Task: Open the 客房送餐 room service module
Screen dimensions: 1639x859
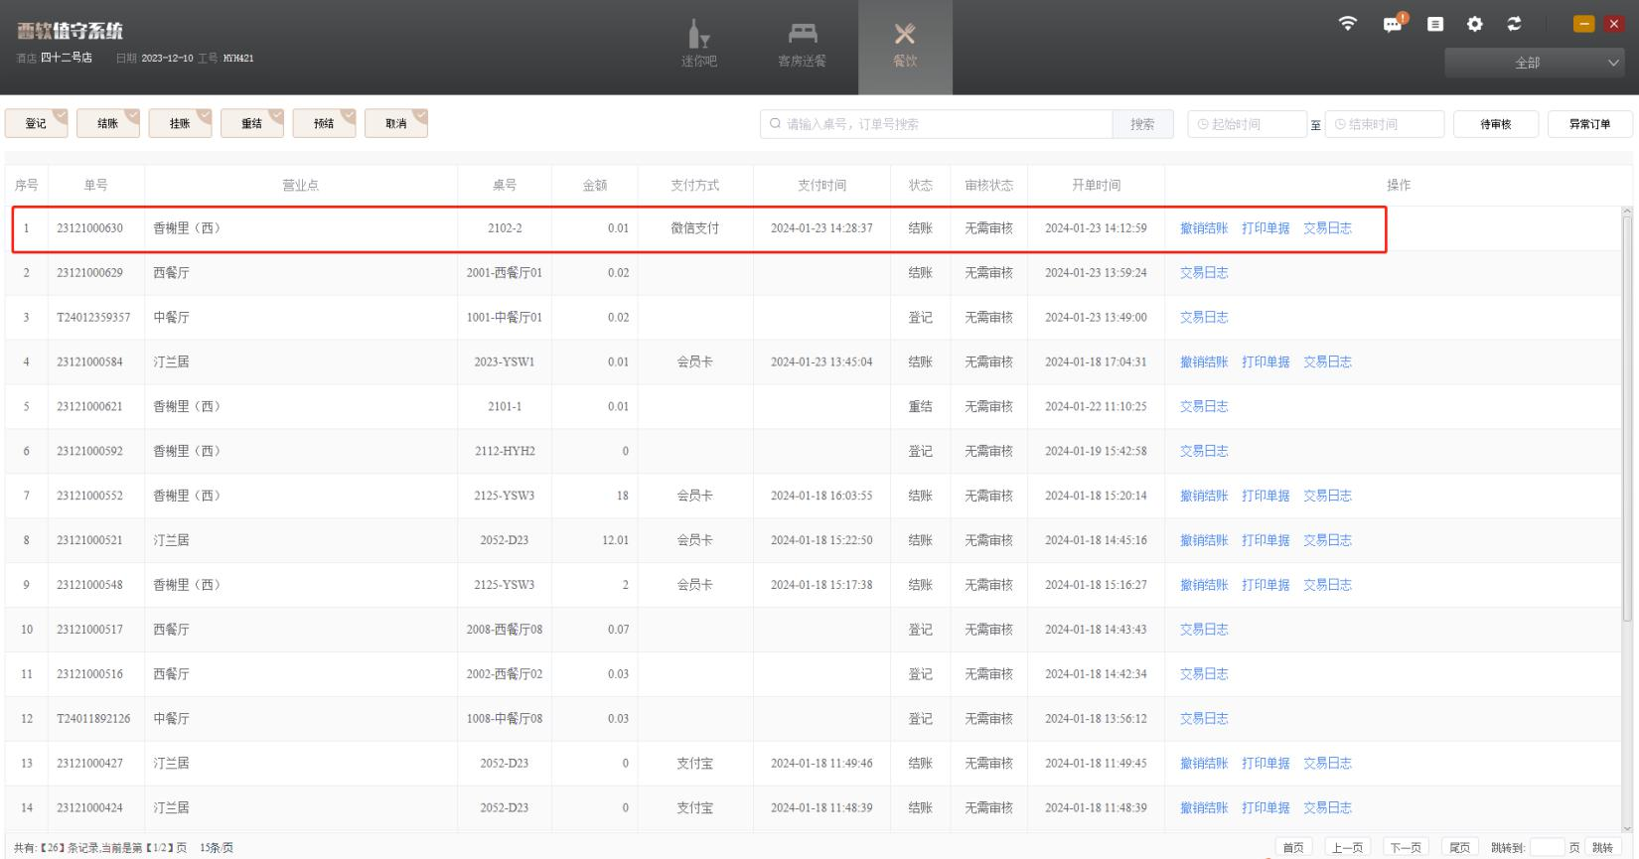Action: click(802, 46)
